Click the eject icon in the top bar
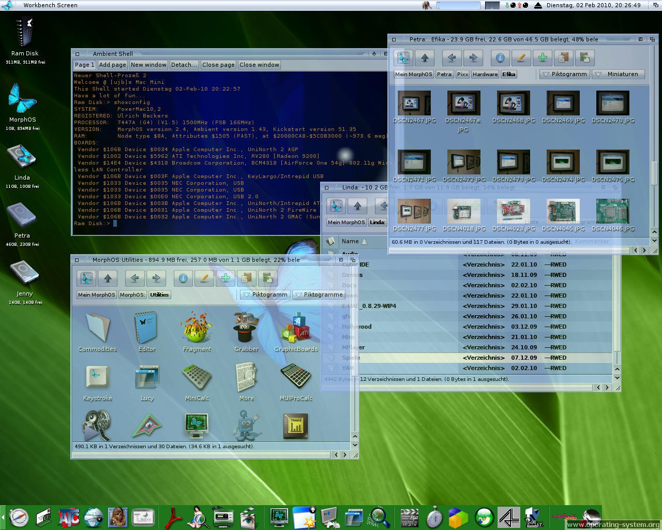Screen dimensions: 662x530 pyautogui.click(x=538, y=5)
